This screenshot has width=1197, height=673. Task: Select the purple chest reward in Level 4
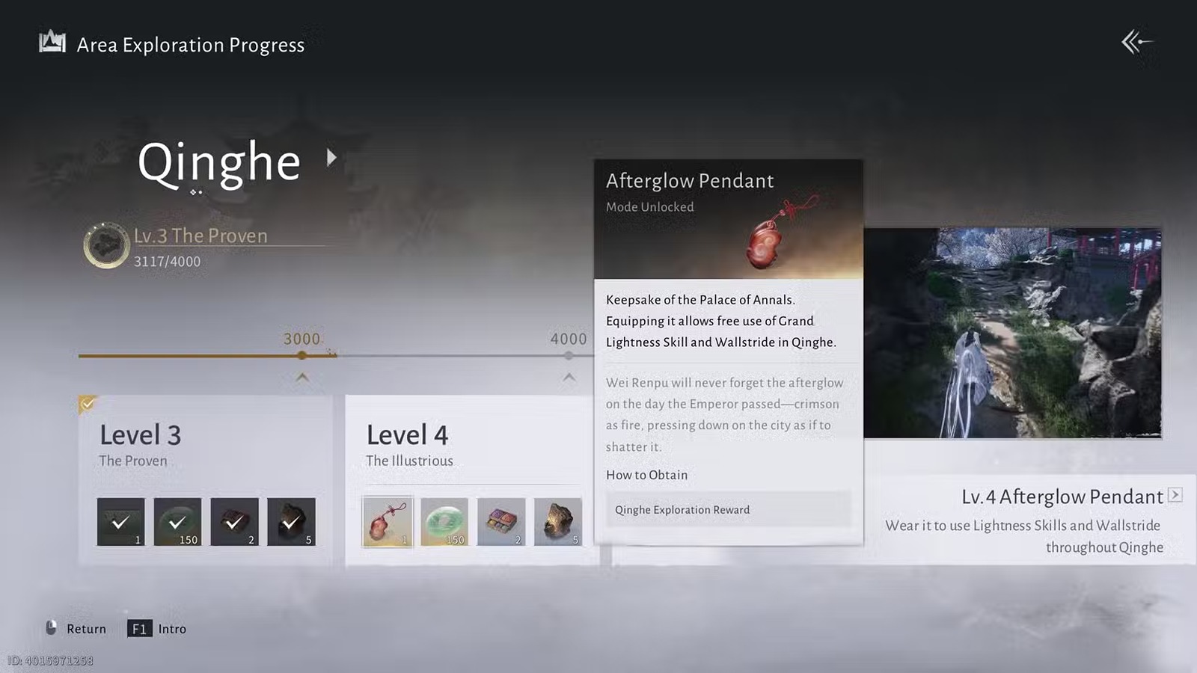click(501, 521)
